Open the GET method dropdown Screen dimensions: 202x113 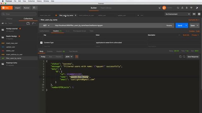tap(46, 25)
